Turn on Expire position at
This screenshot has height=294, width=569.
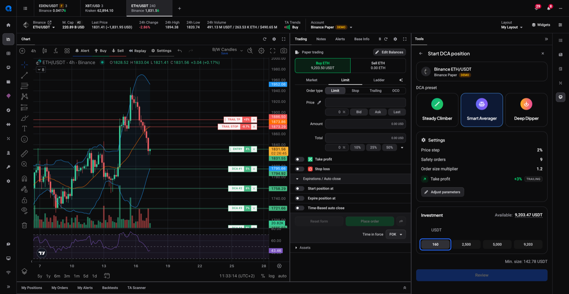tap(300, 198)
